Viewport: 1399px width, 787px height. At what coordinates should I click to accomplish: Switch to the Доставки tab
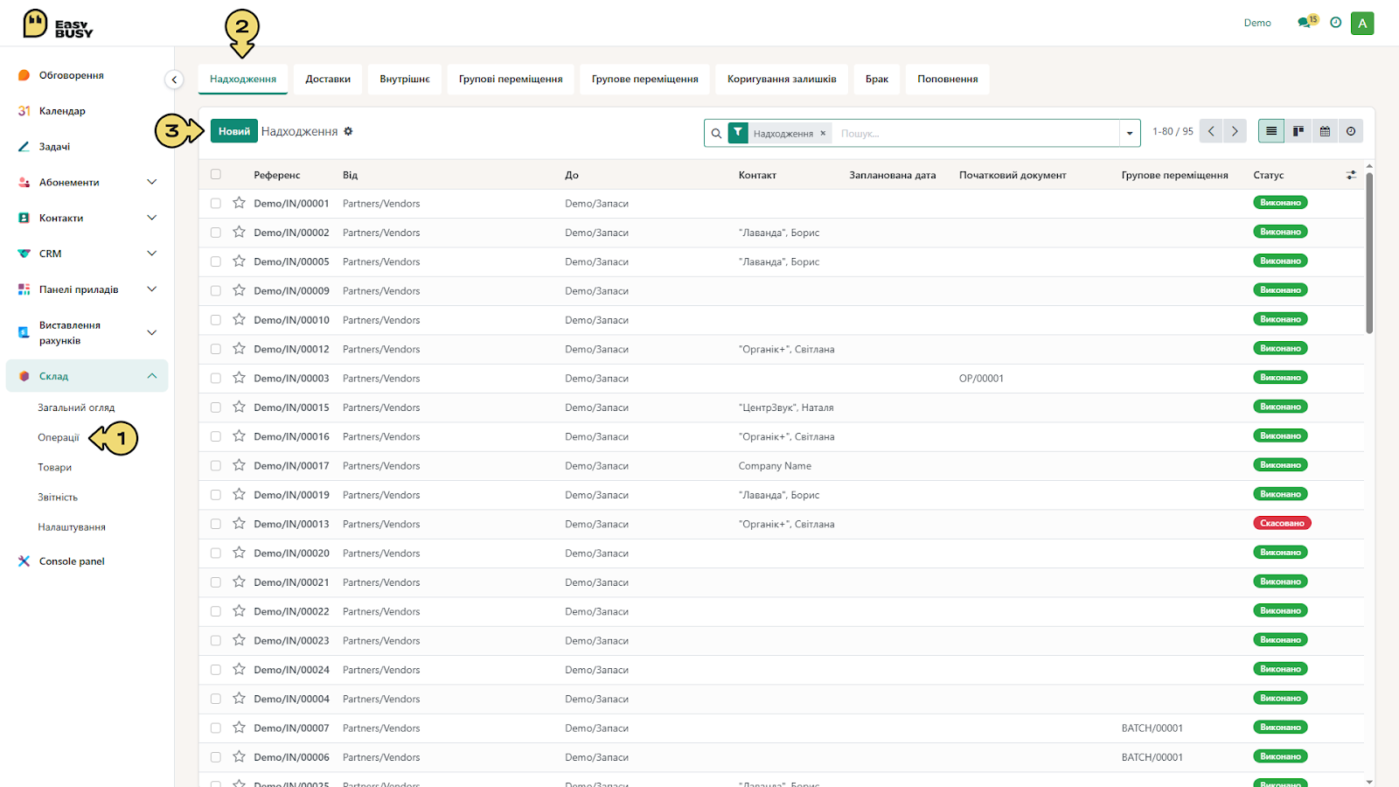point(328,79)
